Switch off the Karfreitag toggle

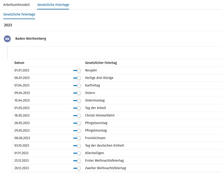77,86
